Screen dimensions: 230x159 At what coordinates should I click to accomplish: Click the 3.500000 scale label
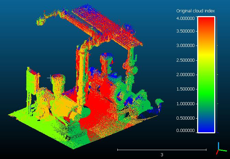point(186,31)
